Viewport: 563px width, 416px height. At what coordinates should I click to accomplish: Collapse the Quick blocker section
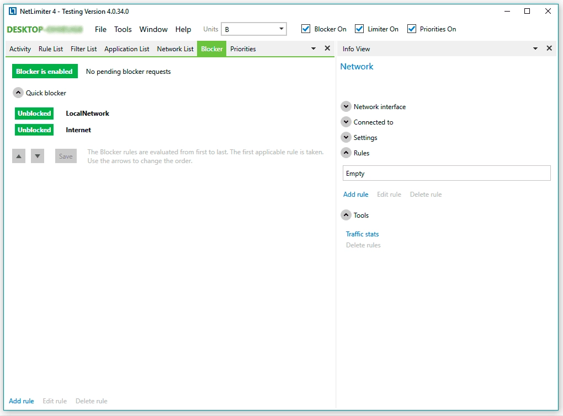(18, 93)
